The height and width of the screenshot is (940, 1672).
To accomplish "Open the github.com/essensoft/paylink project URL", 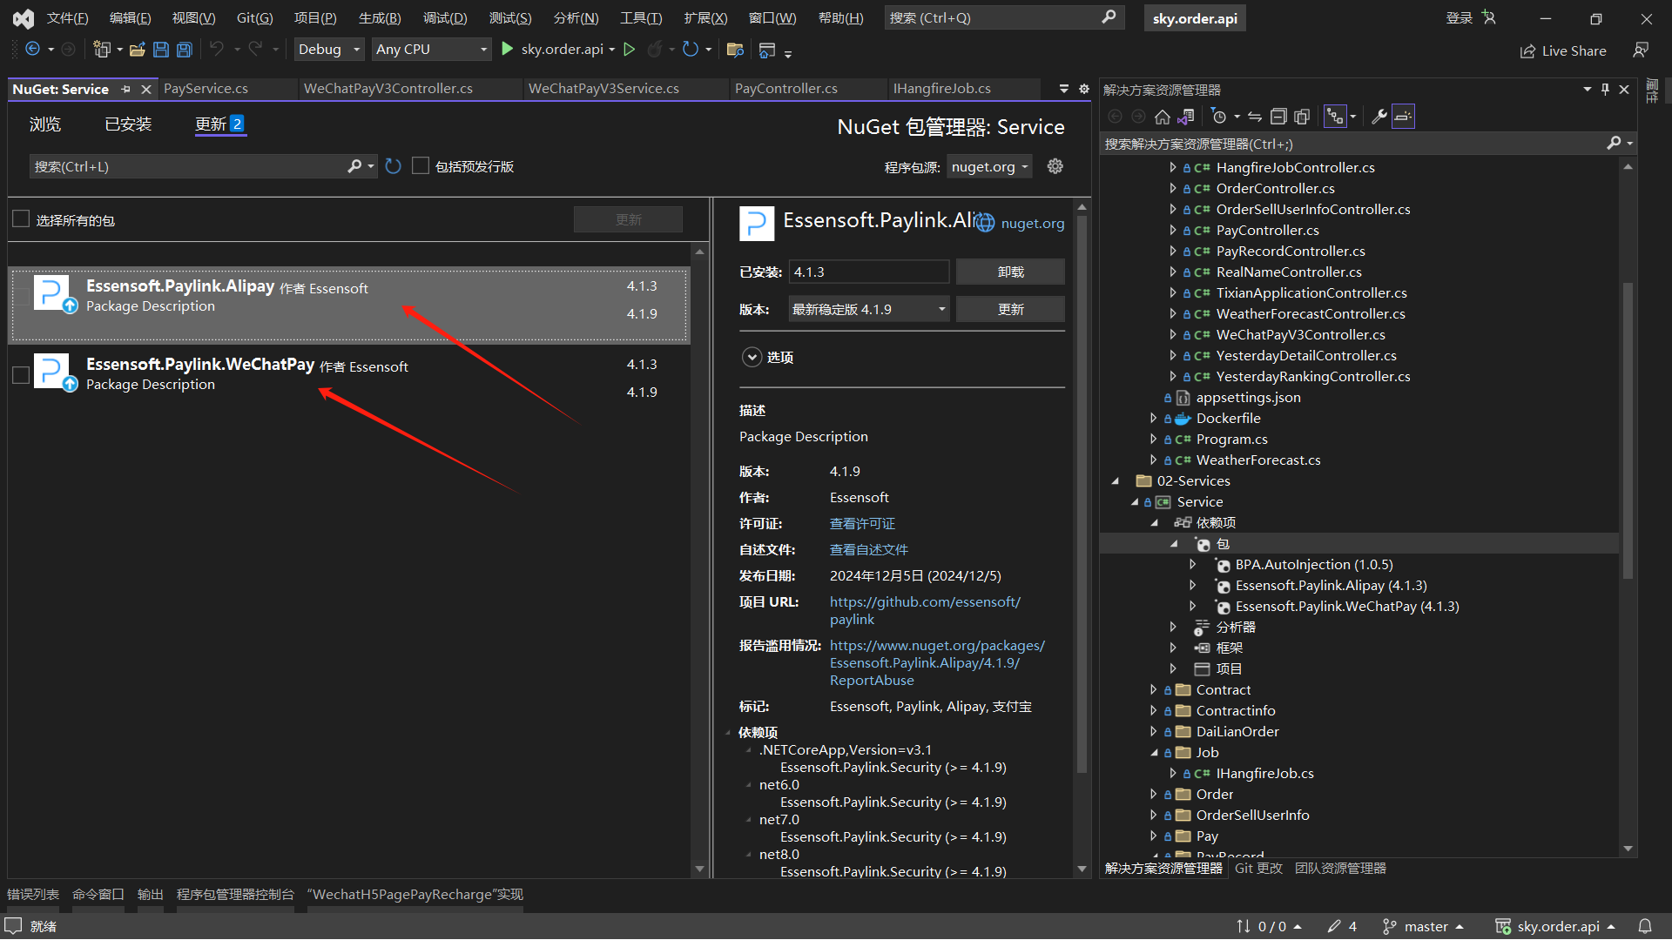I will click(x=925, y=602).
